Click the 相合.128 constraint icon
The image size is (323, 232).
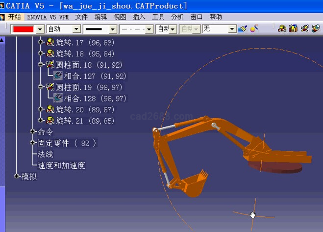[58, 98]
